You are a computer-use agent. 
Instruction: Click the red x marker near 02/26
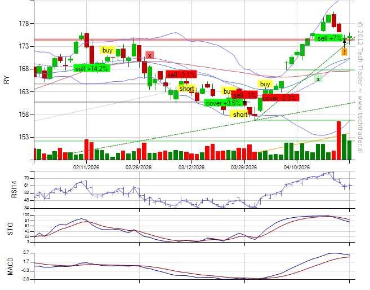149,55
